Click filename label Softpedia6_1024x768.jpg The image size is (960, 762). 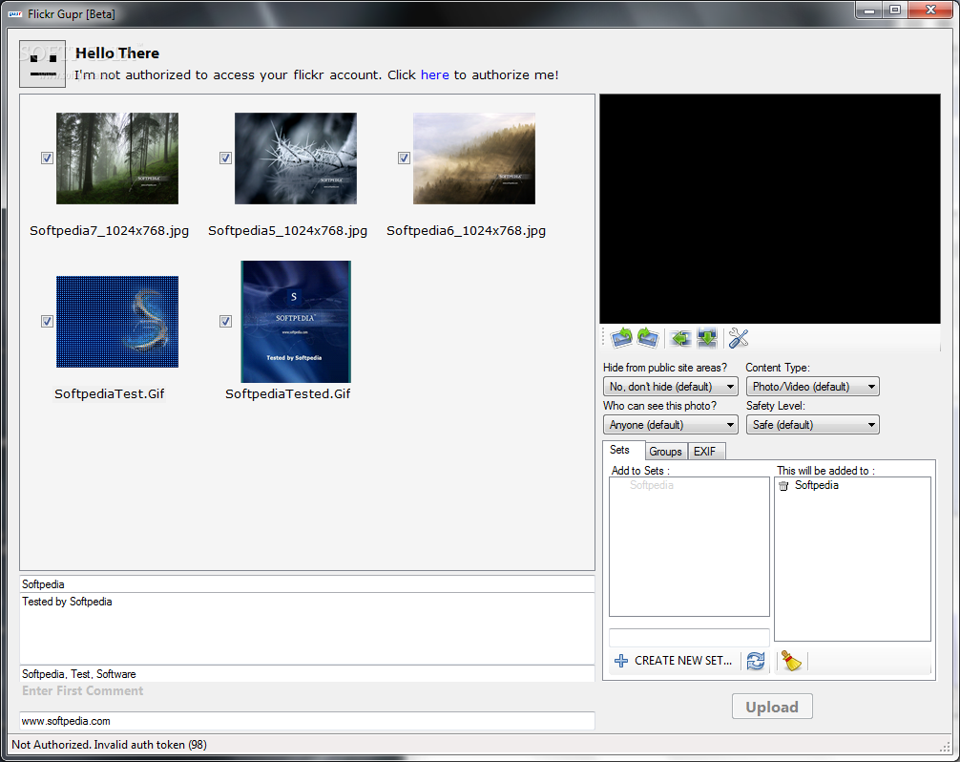point(466,231)
